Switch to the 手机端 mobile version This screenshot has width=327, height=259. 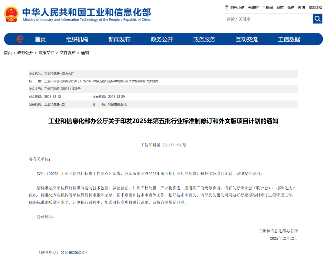(x=267, y=7)
